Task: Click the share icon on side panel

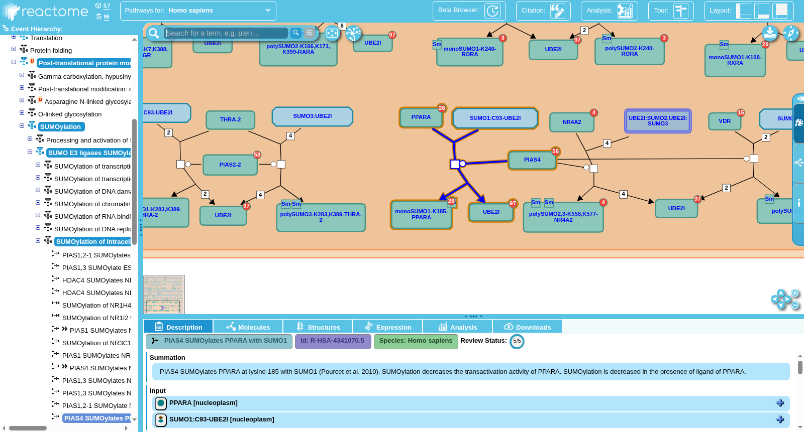Action: (798, 163)
